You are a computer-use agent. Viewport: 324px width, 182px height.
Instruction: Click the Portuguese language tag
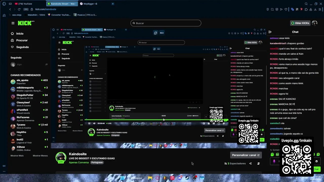pos(97,163)
